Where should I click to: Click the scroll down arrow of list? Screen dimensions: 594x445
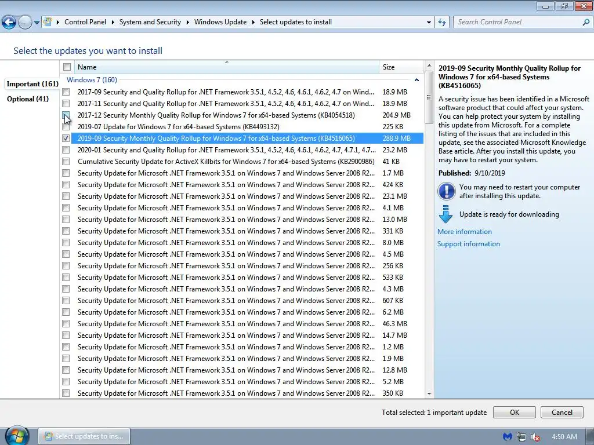429,393
